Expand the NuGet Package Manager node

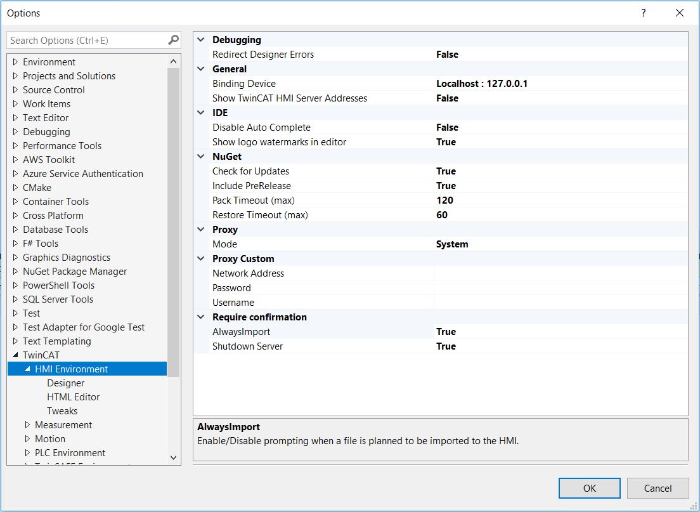(16, 271)
